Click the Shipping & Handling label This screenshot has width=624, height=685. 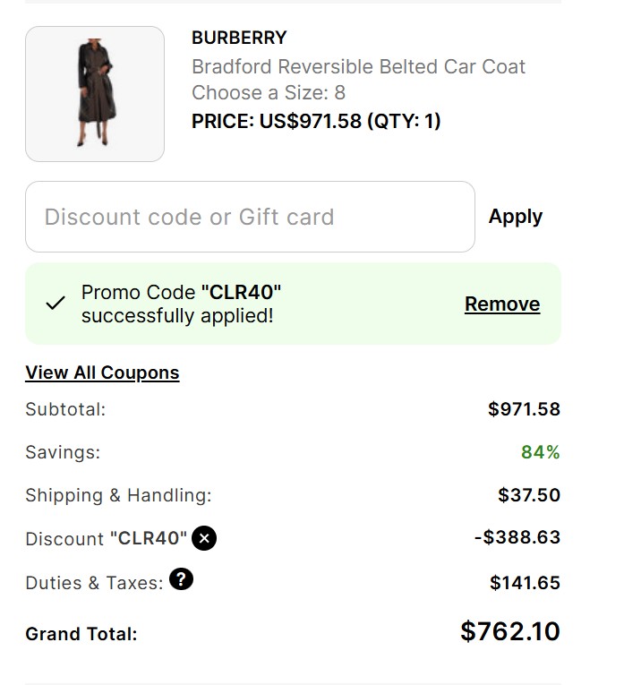(x=118, y=495)
